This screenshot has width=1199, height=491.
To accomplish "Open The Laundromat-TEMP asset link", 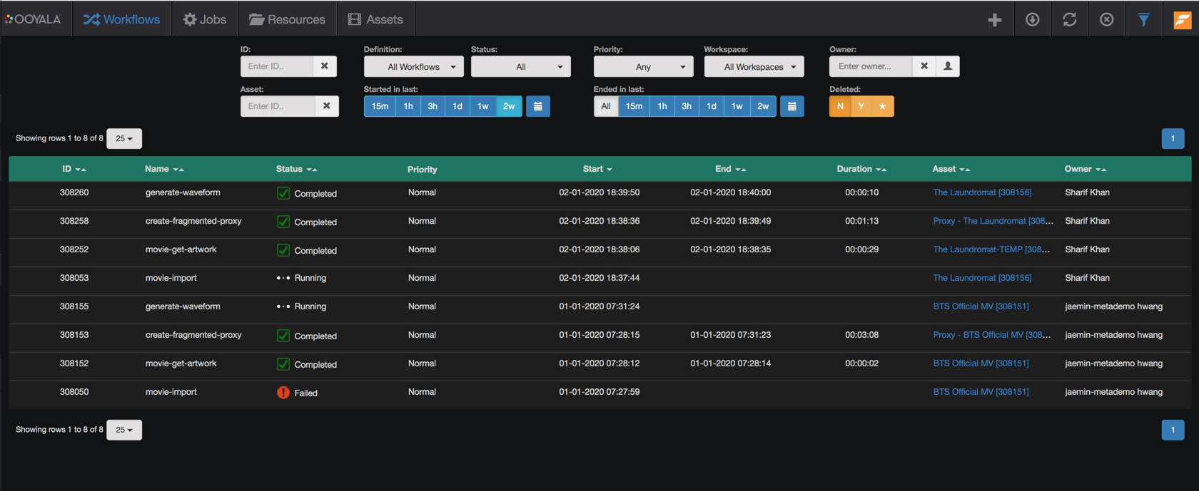I will click(x=991, y=249).
